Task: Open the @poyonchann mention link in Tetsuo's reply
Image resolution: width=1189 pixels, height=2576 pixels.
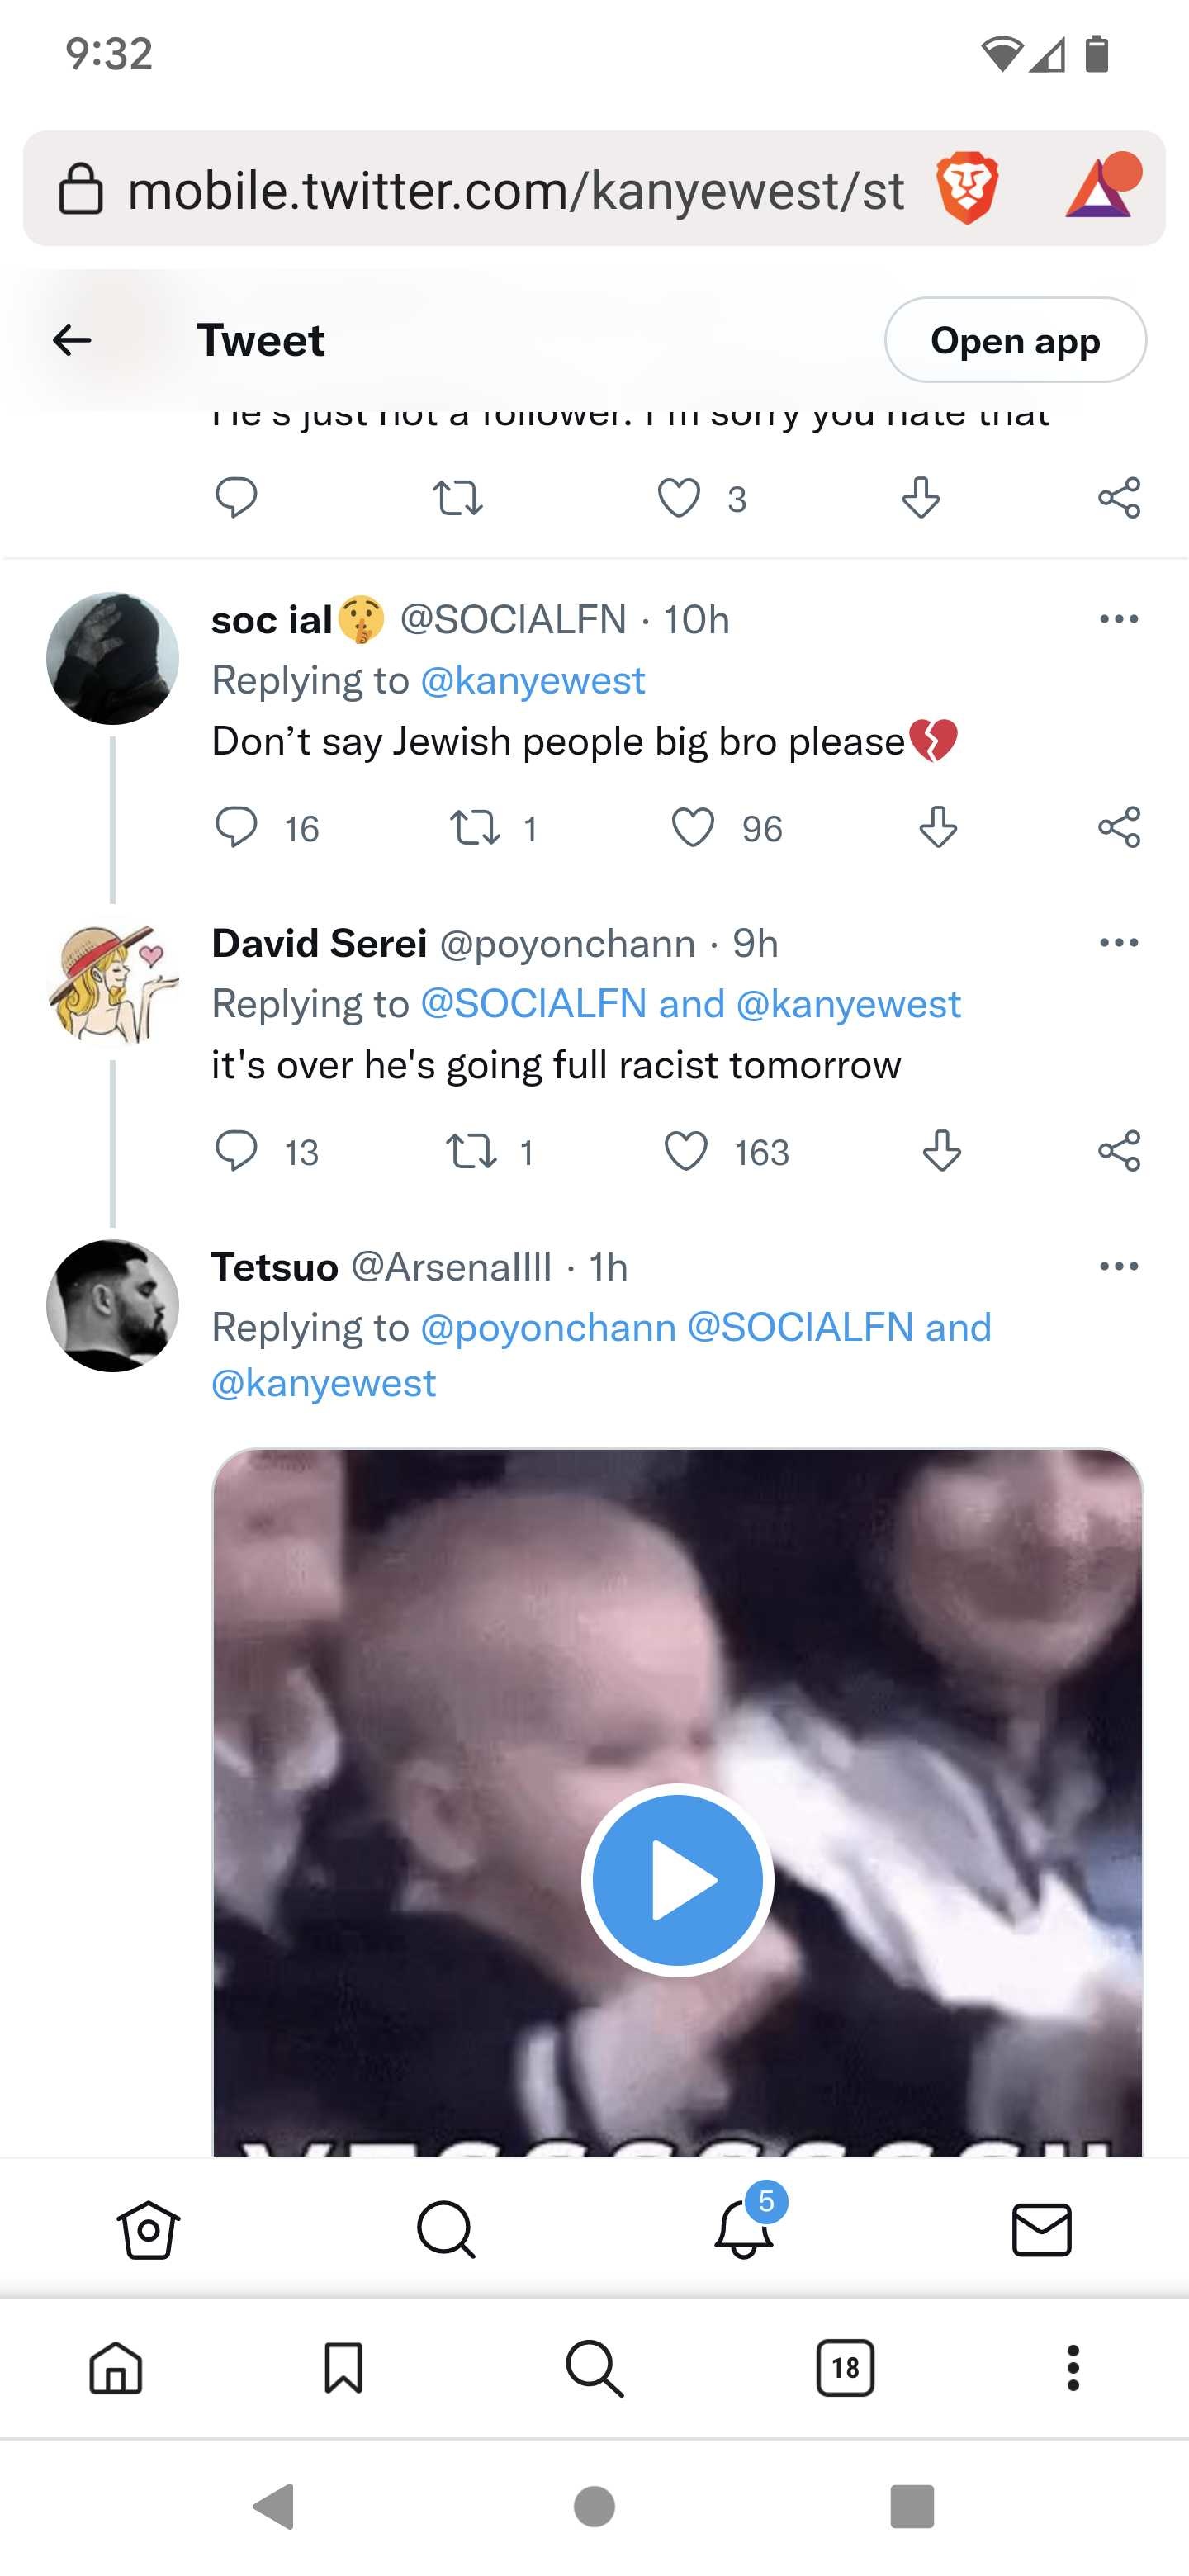Action: click(548, 1327)
